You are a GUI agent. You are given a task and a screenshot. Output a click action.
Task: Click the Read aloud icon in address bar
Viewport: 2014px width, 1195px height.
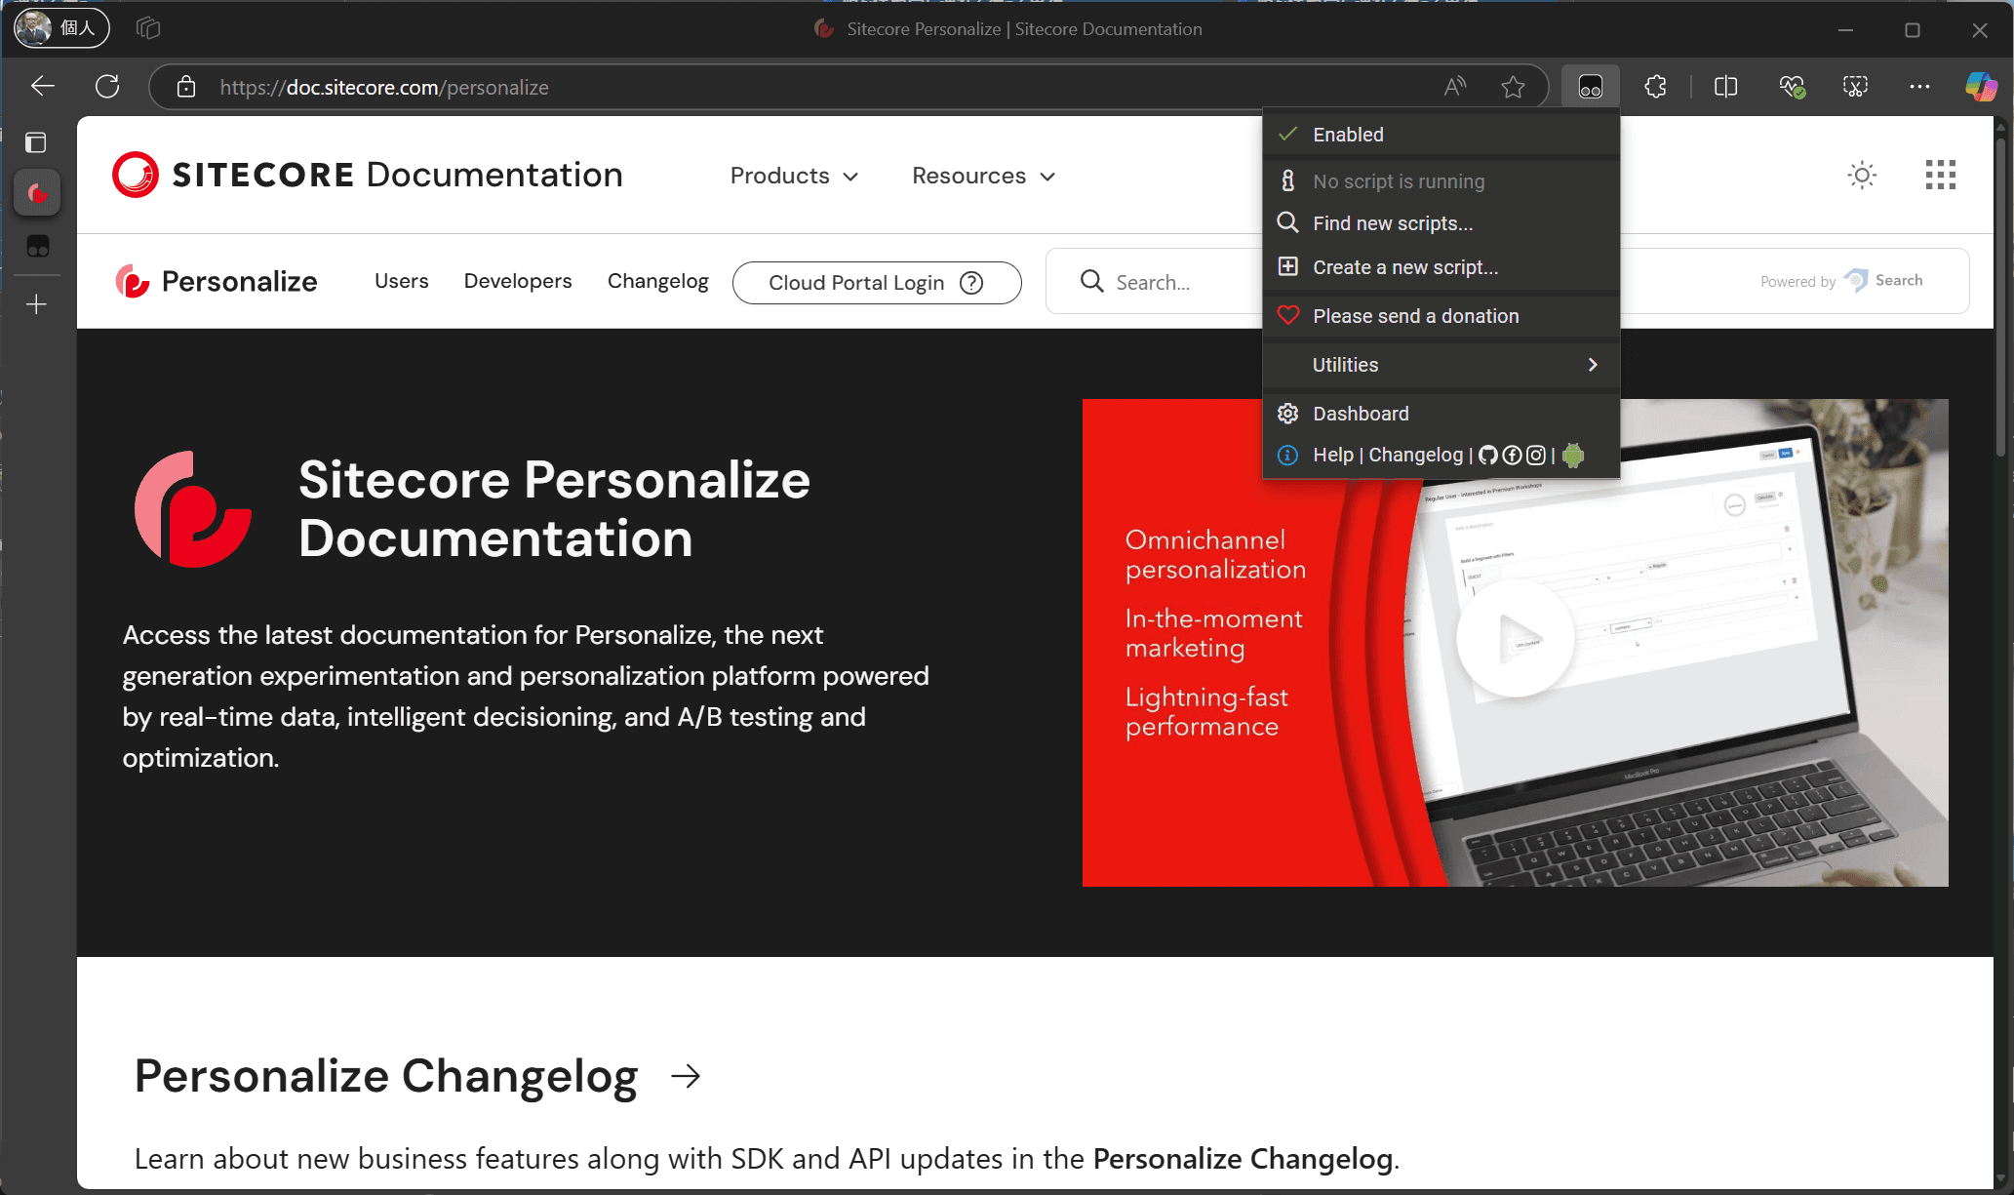click(x=1454, y=87)
